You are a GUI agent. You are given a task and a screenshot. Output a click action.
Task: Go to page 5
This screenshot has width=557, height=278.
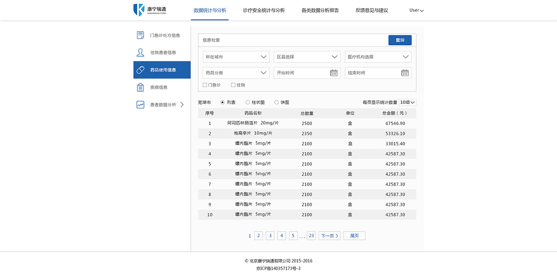[x=293, y=236]
